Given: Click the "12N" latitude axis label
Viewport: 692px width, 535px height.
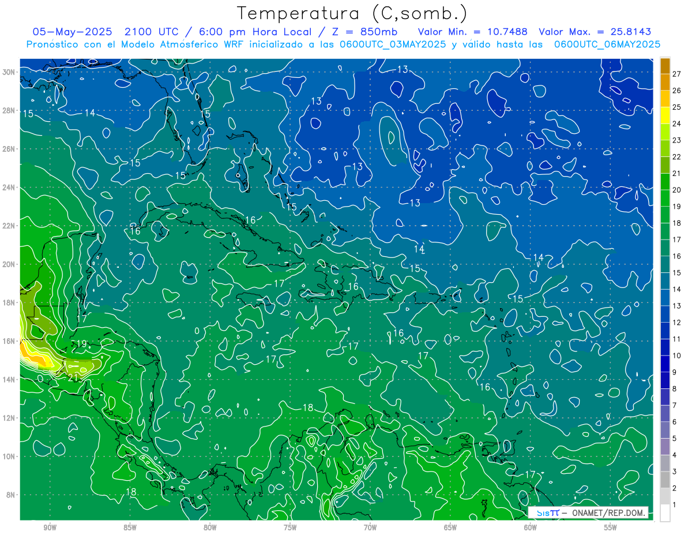Looking at the screenshot, I should 10,418.
